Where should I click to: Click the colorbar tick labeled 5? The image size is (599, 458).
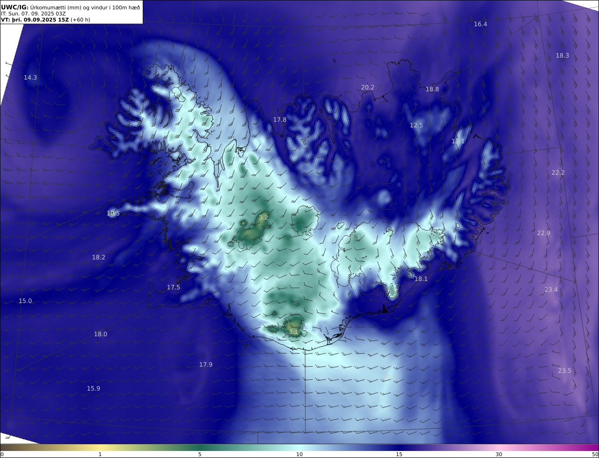[200, 454]
